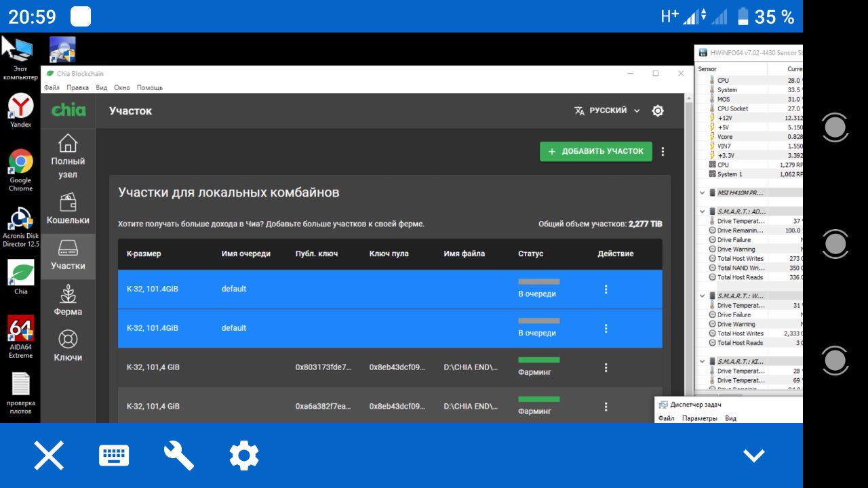Collapse the remote toolbar with the down chevron
The width and height of the screenshot is (868, 488).
coord(754,455)
